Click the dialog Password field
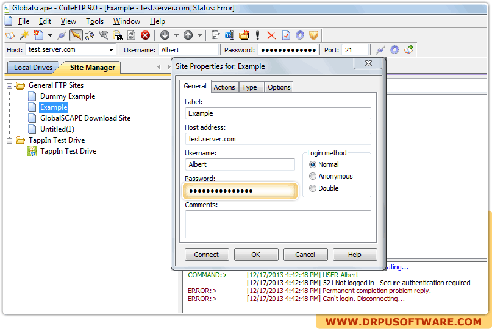Image resolution: width=492 pixels, height=329 pixels. click(x=240, y=191)
